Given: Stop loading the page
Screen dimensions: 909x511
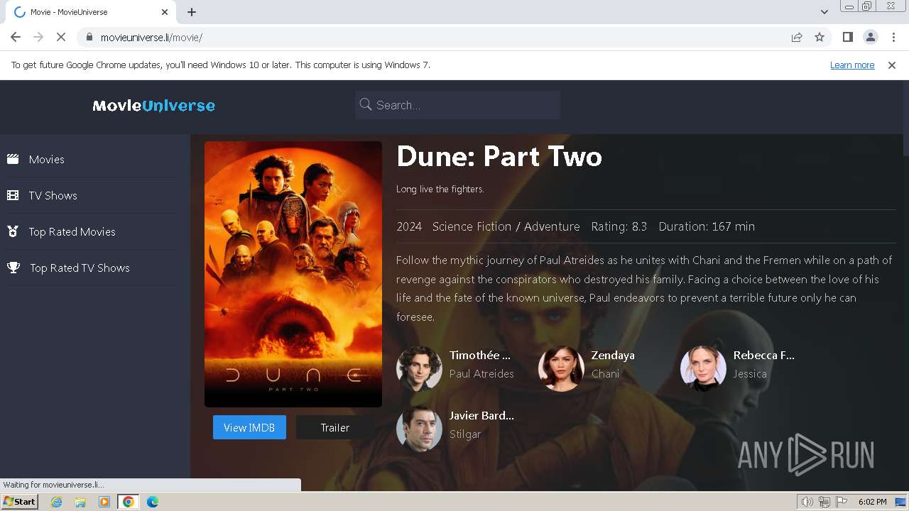Looking at the screenshot, I should (61, 38).
